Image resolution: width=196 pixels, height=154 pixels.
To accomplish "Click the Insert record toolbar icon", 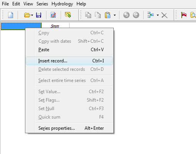I will coord(151,15).
